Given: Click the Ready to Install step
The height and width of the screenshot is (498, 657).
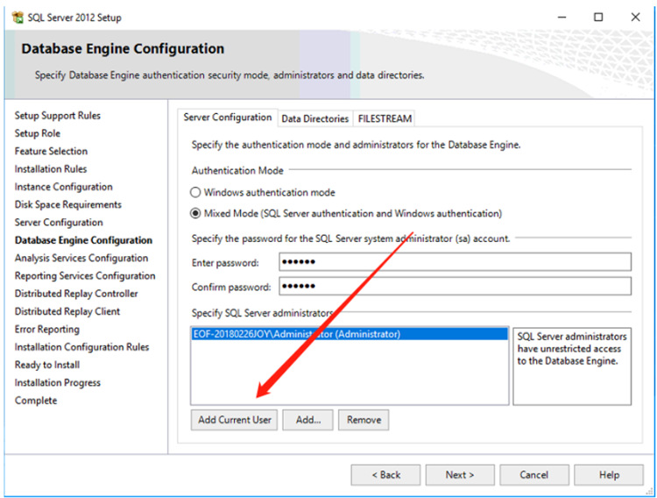Looking at the screenshot, I should 47,365.
